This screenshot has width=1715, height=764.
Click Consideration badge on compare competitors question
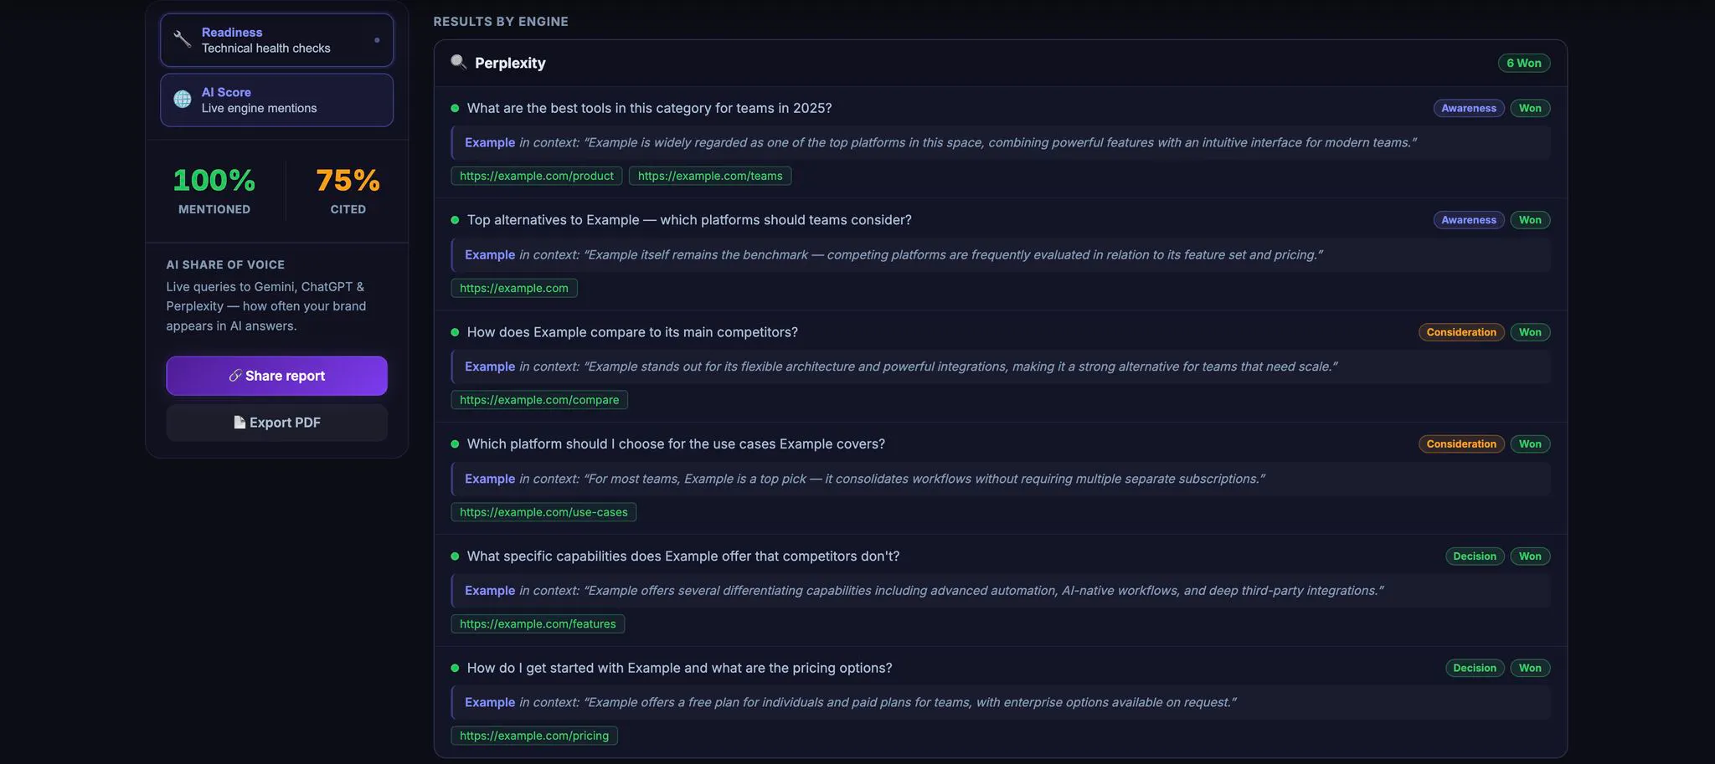tap(1461, 332)
